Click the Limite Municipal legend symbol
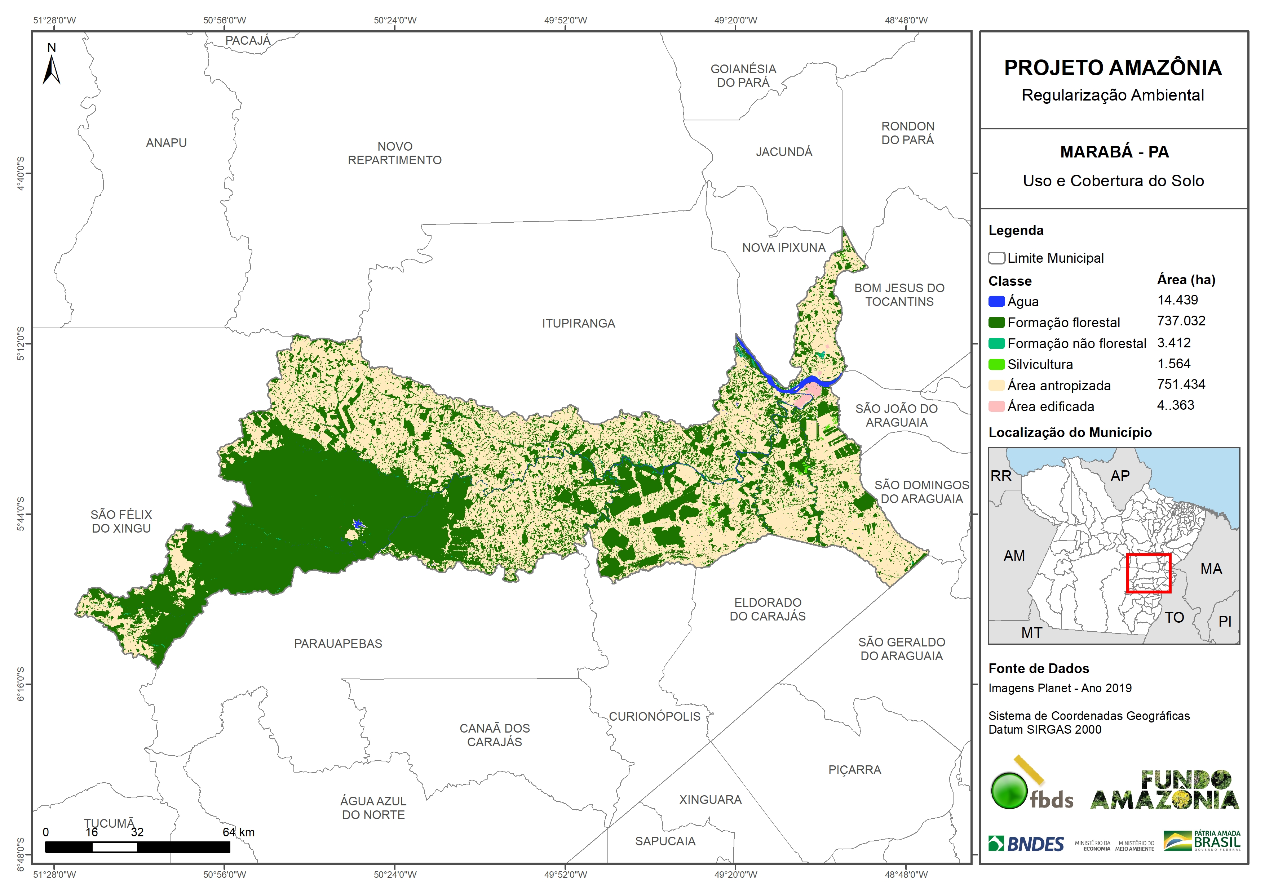The image size is (1265, 894). (x=996, y=258)
